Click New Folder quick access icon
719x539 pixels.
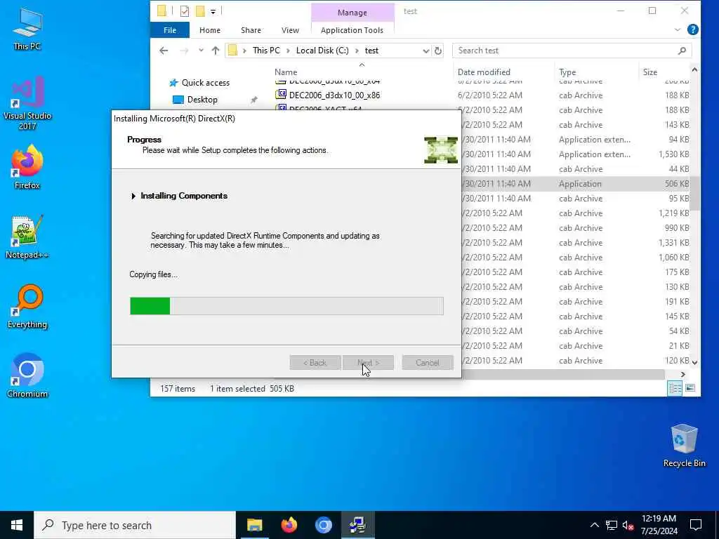tap(200, 11)
